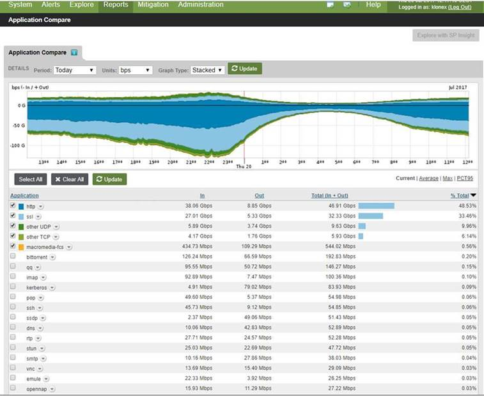Enable the bittorrent application checkbox
Image resolution: width=484 pixels, height=396 pixels.
[13, 257]
